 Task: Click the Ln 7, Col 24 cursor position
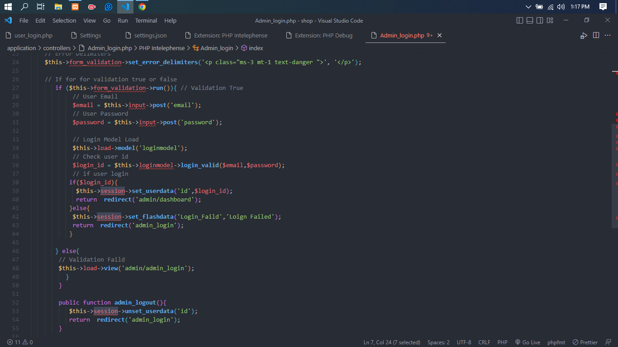click(x=392, y=342)
